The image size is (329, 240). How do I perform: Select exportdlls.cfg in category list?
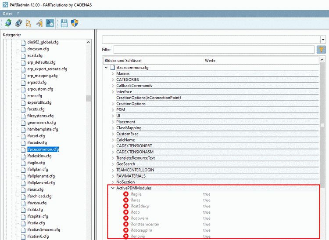point(39,102)
